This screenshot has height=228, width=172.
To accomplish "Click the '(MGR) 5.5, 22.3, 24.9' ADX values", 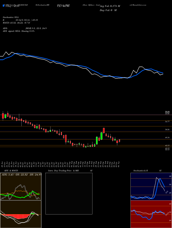I will pos(36,28).
